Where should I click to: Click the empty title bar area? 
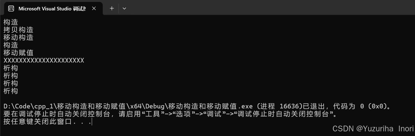tap(271, 8)
